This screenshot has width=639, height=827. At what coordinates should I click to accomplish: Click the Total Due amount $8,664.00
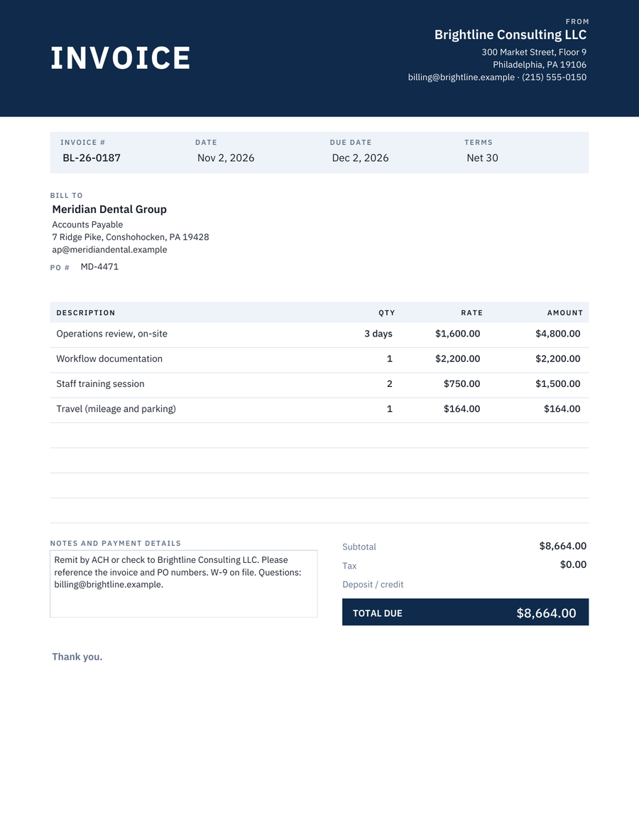(x=546, y=613)
